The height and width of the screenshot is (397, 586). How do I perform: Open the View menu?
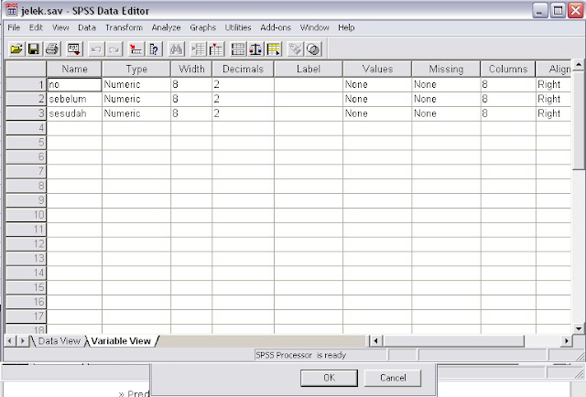pyautogui.click(x=60, y=27)
